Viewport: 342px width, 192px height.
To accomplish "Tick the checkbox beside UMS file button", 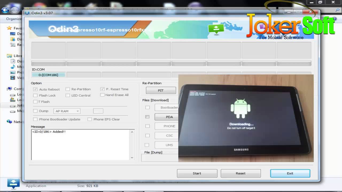I will (147, 145).
